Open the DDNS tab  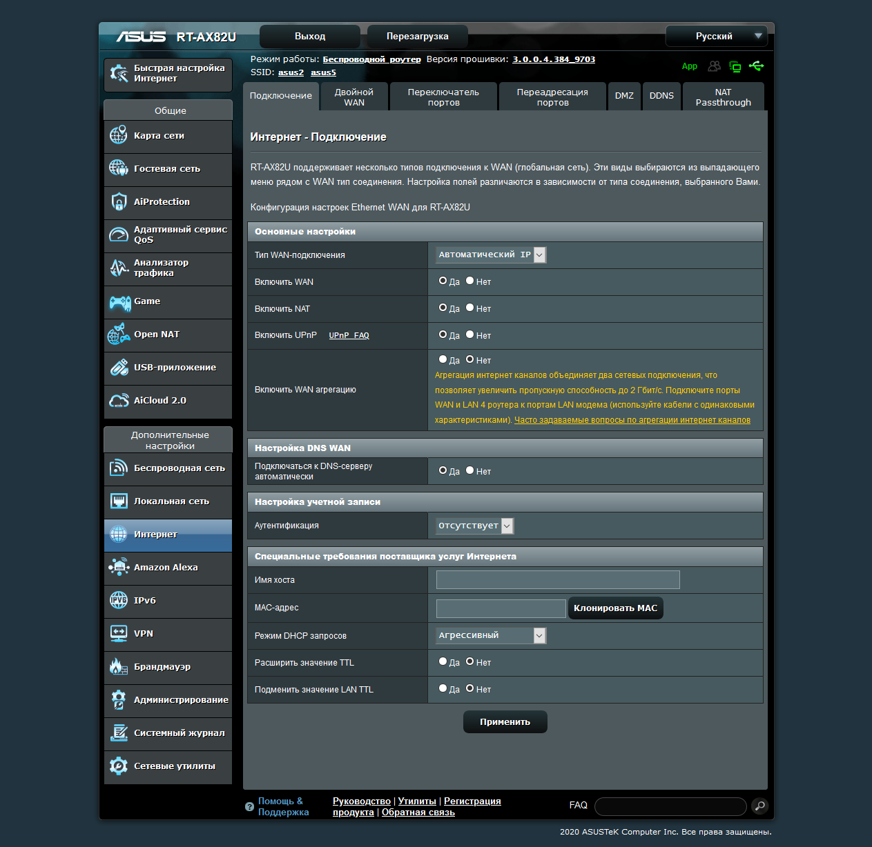click(x=661, y=97)
